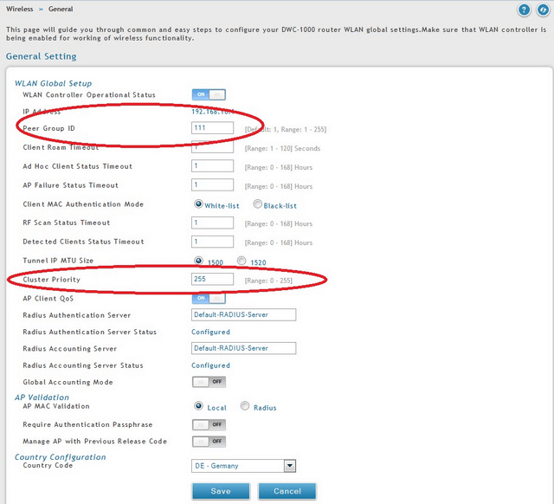
Task: Click the refresh page icon
Action: [x=542, y=10]
